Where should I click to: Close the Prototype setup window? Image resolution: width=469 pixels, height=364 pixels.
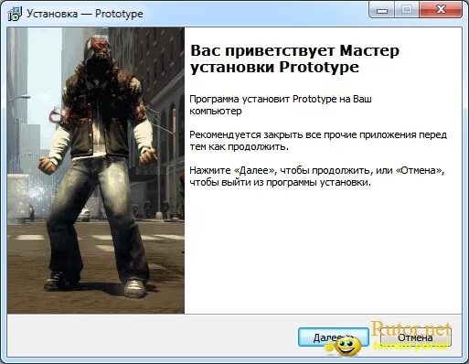441,10
